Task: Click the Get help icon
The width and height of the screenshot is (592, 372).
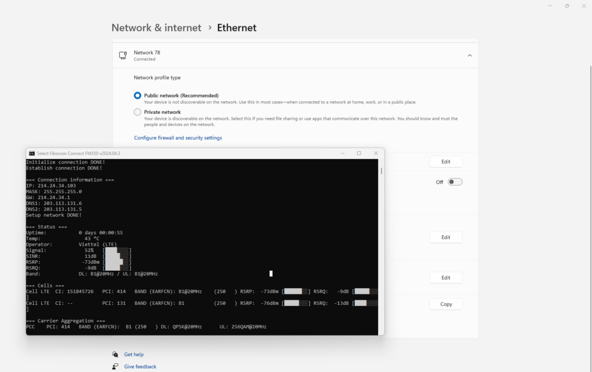Action: [x=115, y=354]
